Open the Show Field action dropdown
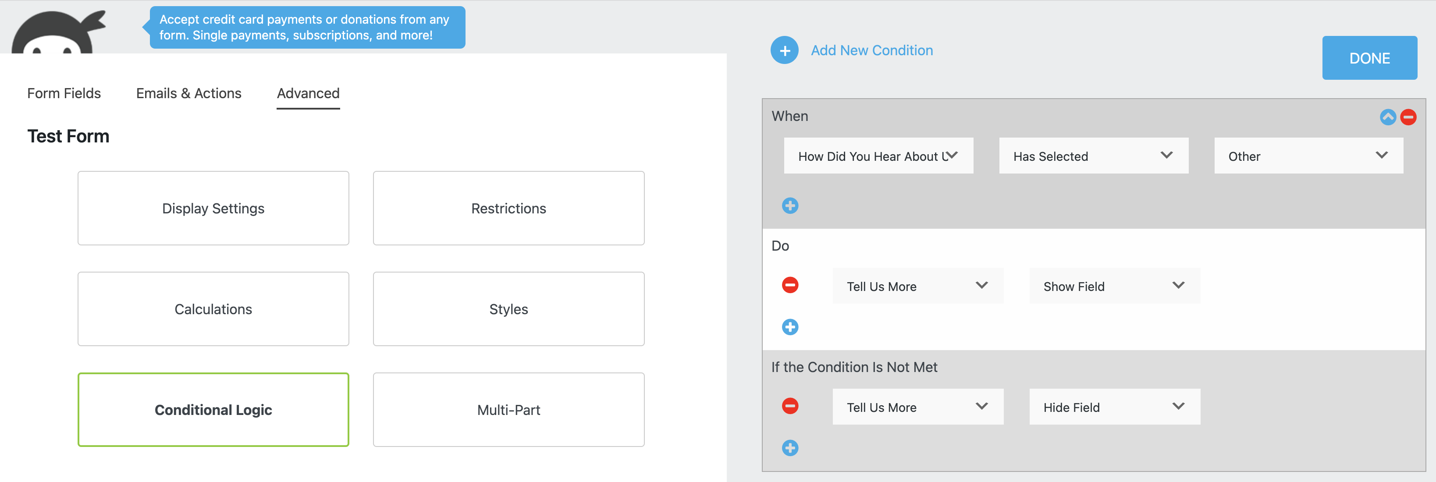Viewport: 1436px width, 482px height. coord(1114,285)
